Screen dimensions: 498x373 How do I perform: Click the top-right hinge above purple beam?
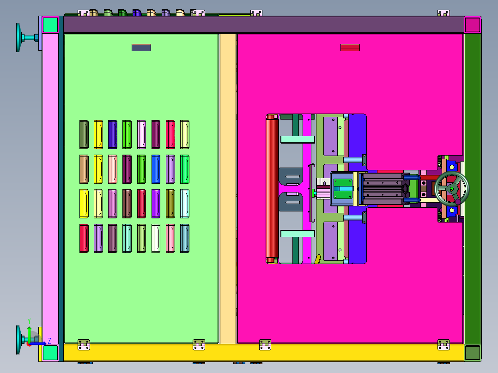(443, 13)
